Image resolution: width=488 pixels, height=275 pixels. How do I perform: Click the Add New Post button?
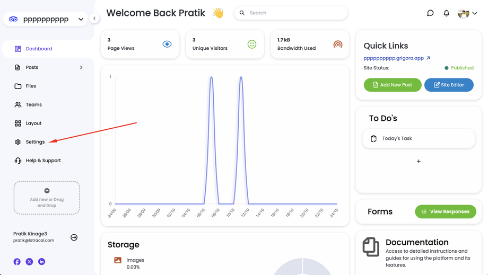pyautogui.click(x=393, y=85)
